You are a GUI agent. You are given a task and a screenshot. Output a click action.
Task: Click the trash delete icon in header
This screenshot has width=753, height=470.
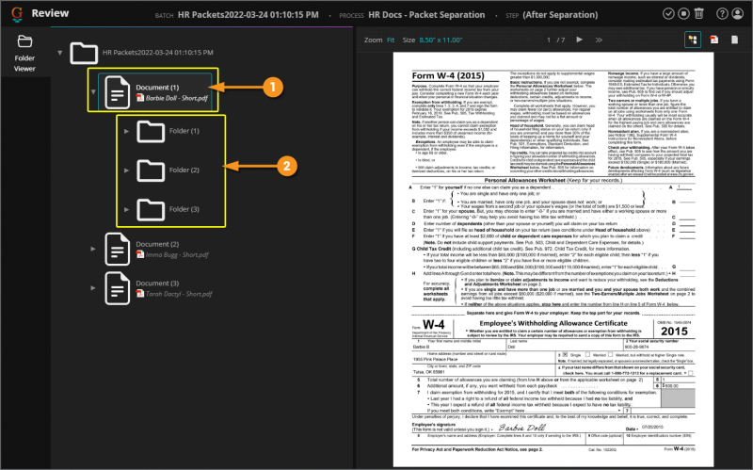pyautogui.click(x=698, y=13)
